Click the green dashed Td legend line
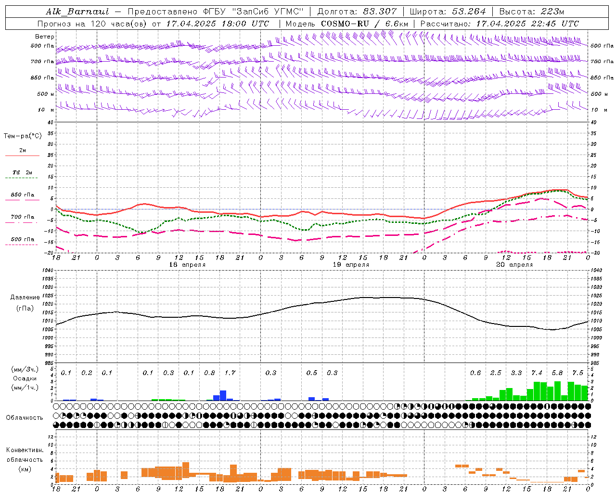The height and width of the screenshot is (493, 616). (x=21, y=178)
